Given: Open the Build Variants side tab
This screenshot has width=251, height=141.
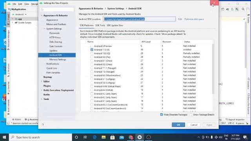Looking at the screenshot, I should [9, 107].
